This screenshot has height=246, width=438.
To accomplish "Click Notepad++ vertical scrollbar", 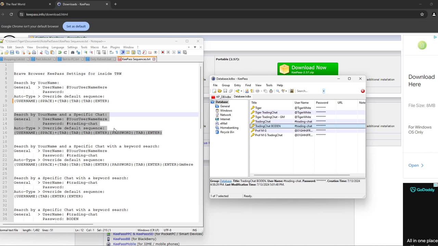I will click(x=201, y=97).
